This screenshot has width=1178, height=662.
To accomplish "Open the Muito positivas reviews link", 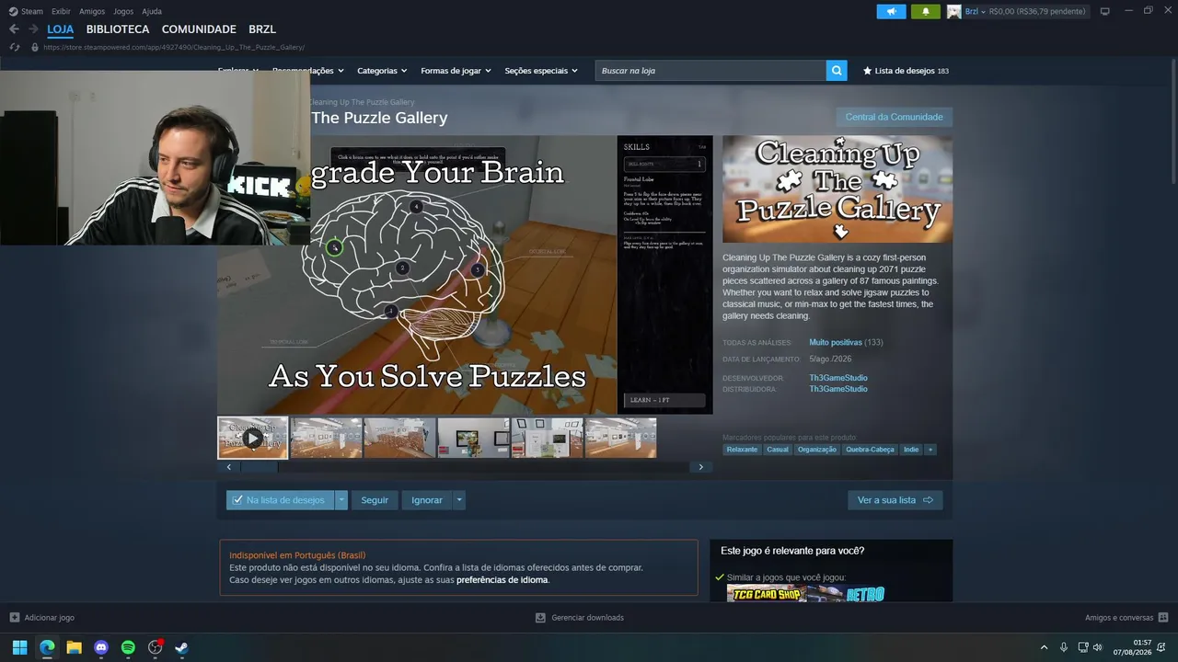I will coord(836,342).
